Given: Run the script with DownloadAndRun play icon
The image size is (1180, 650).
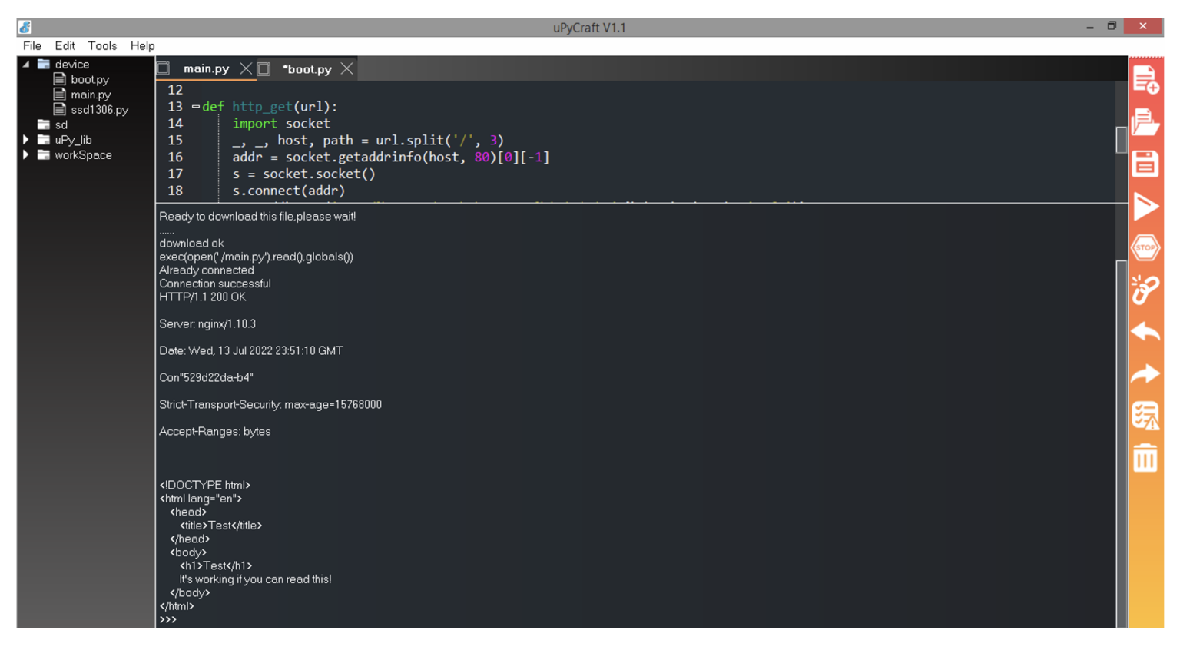Looking at the screenshot, I should tap(1145, 206).
